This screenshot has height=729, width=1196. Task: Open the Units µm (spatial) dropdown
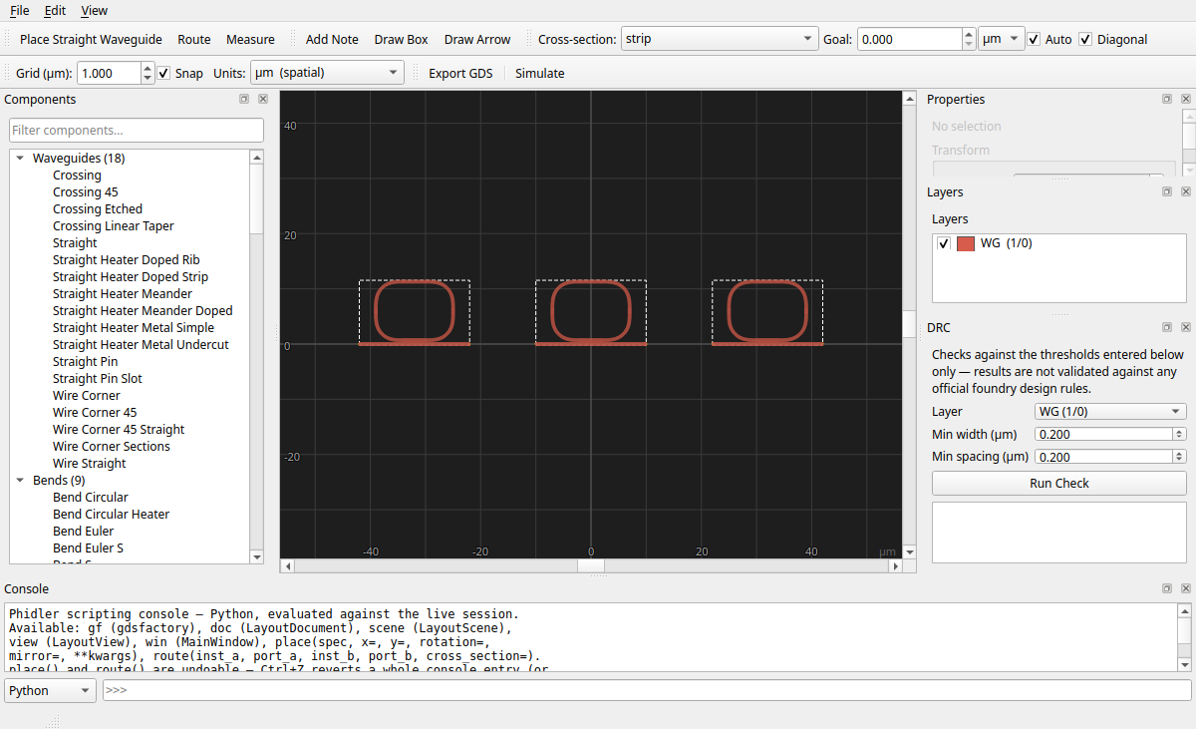click(x=326, y=73)
